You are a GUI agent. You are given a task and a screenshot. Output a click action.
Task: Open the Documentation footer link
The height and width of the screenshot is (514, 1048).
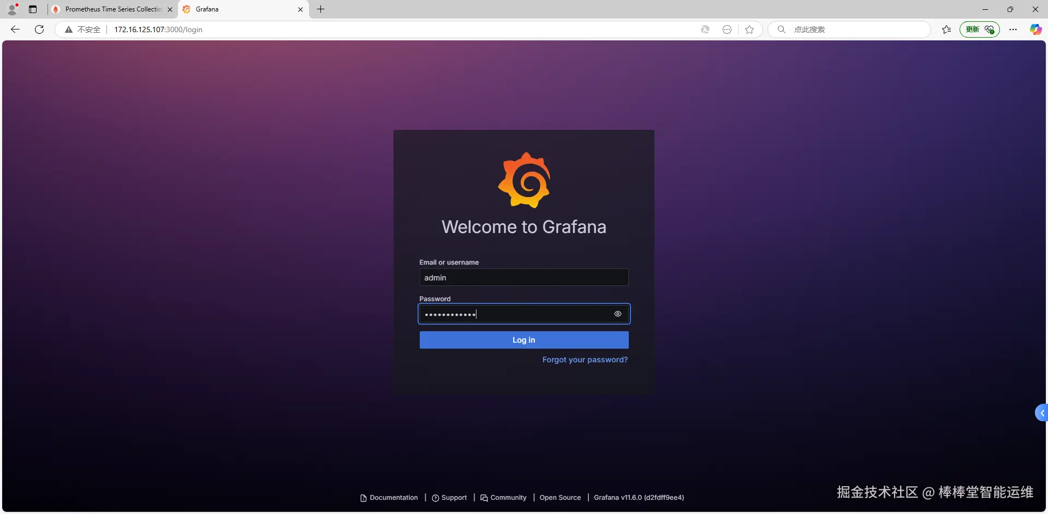coord(389,498)
